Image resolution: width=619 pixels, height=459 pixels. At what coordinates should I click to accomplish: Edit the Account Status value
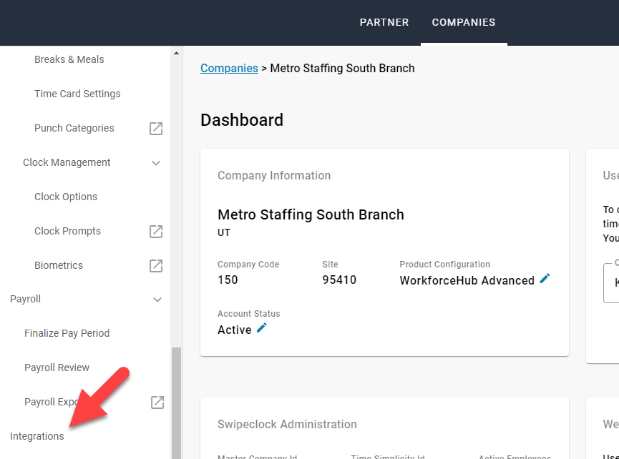coord(260,327)
